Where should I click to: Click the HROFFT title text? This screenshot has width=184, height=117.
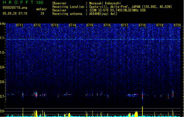(18, 2)
